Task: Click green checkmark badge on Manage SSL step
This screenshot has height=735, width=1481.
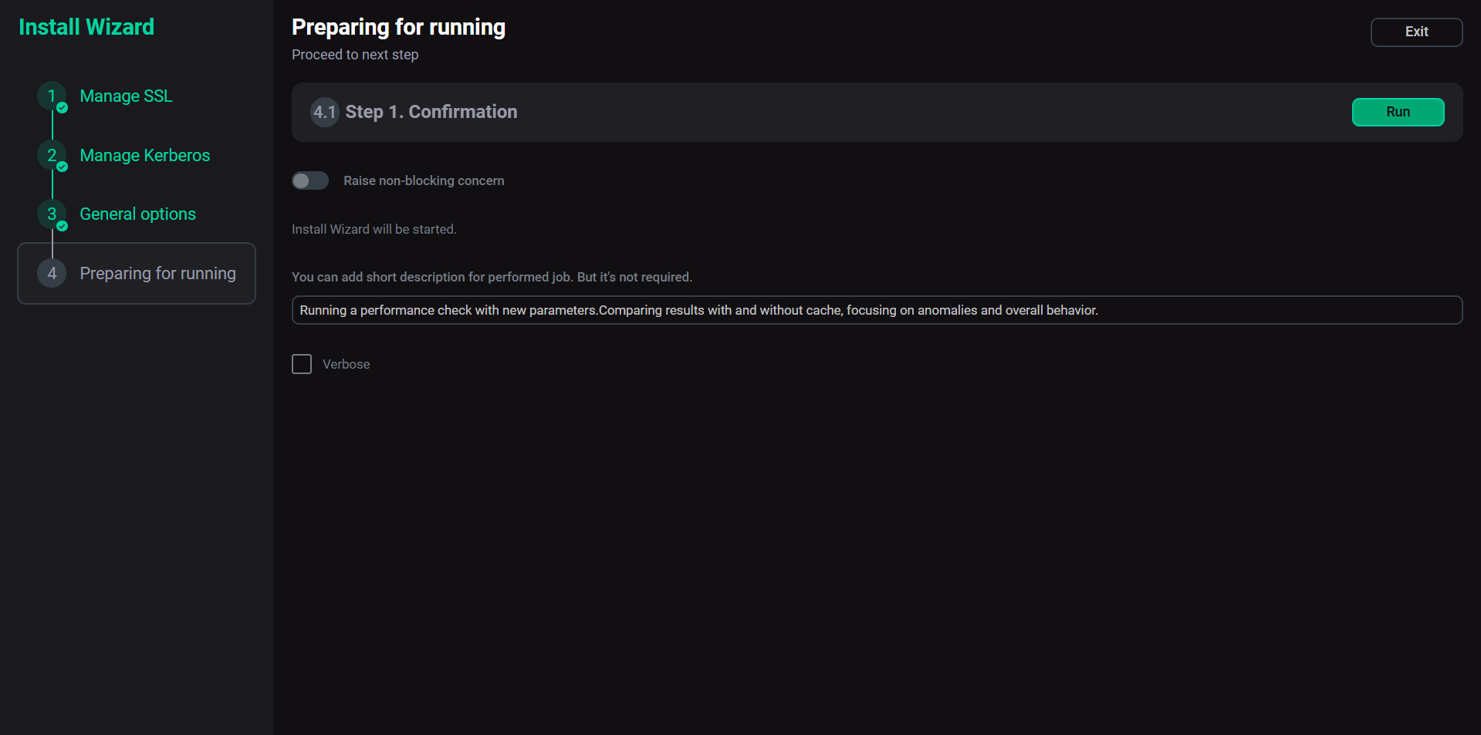Action: coord(63,108)
